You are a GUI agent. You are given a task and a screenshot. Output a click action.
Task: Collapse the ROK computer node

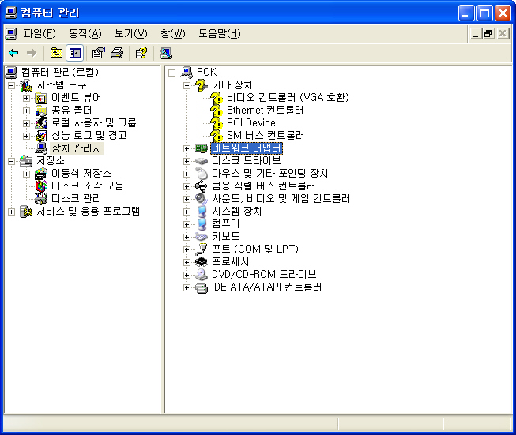pyautogui.click(x=171, y=73)
